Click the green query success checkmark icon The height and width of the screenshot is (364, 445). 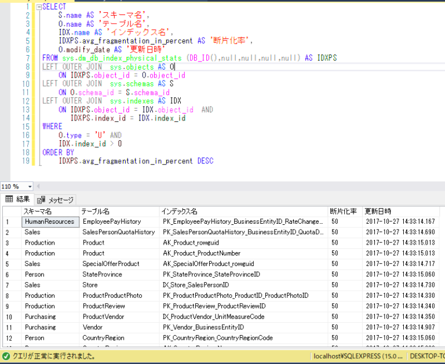click(6, 356)
